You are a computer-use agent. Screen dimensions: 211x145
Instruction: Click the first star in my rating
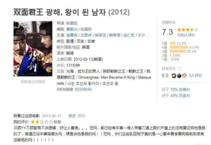(33, 122)
